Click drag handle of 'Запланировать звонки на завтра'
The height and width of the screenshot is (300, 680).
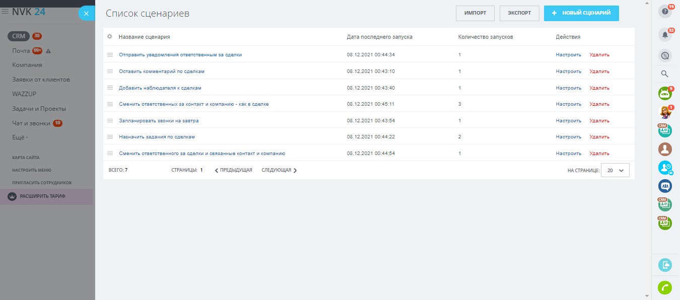110,121
